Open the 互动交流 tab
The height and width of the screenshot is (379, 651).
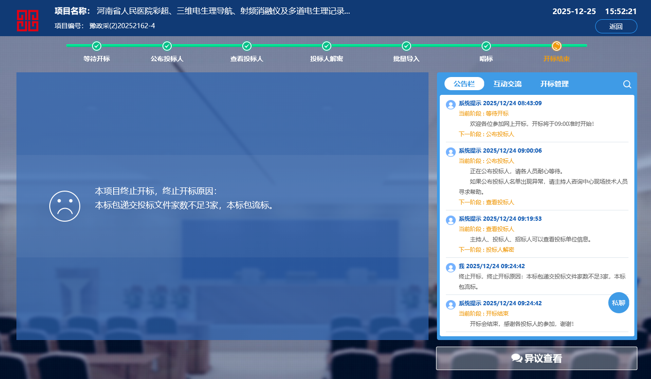pos(507,84)
